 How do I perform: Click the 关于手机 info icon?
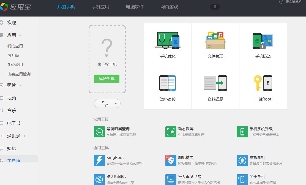[242, 179]
